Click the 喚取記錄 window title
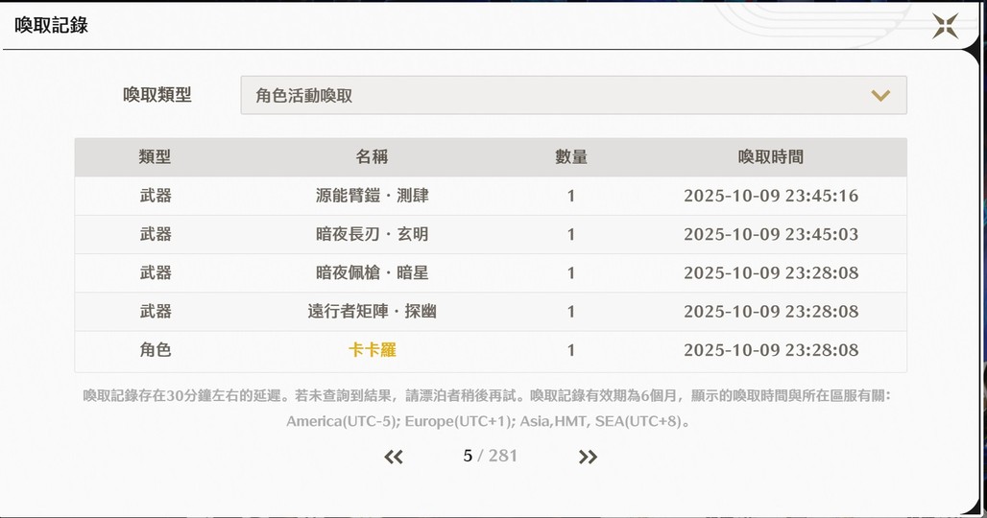The height and width of the screenshot is (518, 987). pyautogui.click(x=51, y=26)
